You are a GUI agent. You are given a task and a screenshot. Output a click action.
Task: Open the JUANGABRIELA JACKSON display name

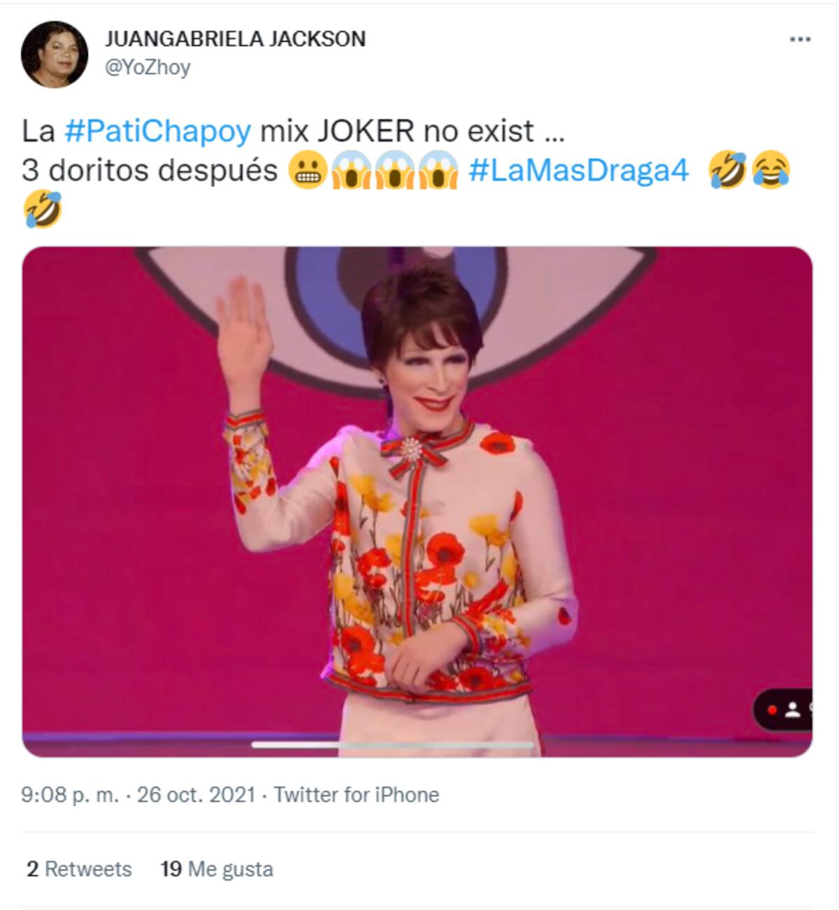[x=235, y=39]
